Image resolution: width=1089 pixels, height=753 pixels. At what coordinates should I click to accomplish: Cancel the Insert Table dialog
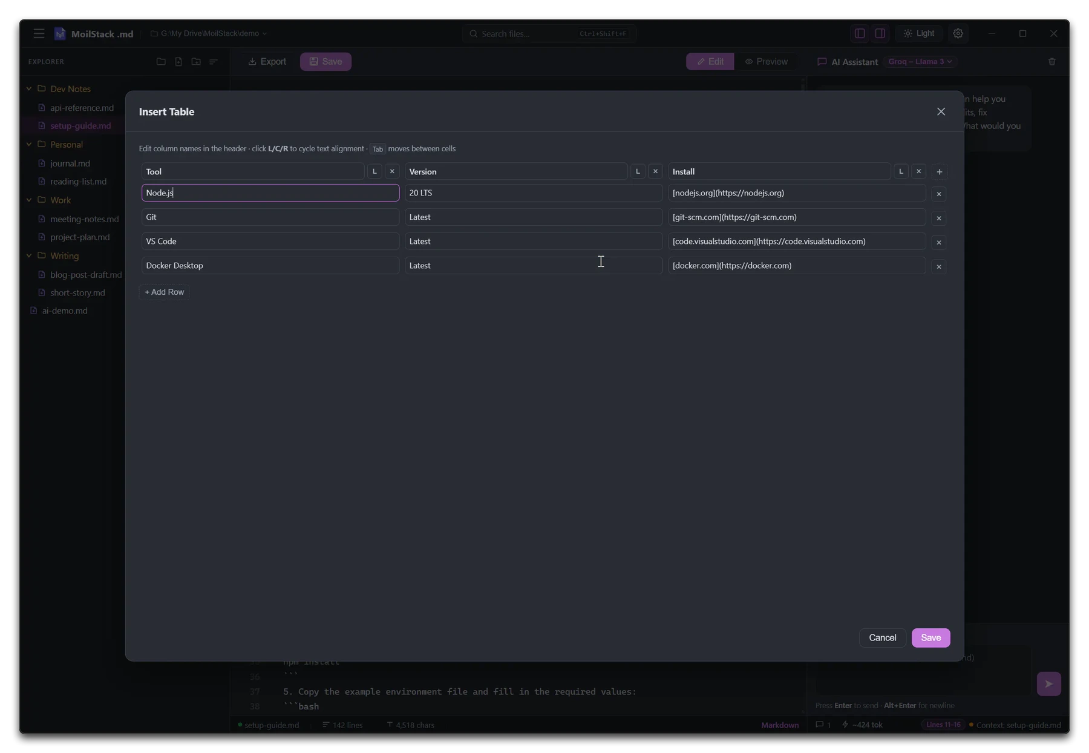click(x=882, y=637)
